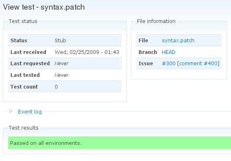The width and height of the screenshot is (231, 161).
Task: Open the Event log link
Action: [30, 112]
